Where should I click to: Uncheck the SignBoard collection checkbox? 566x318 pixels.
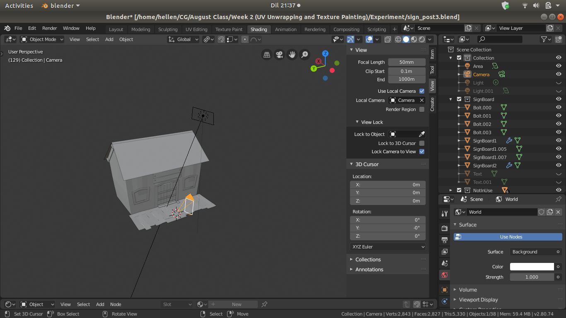[x=459, y=99]
